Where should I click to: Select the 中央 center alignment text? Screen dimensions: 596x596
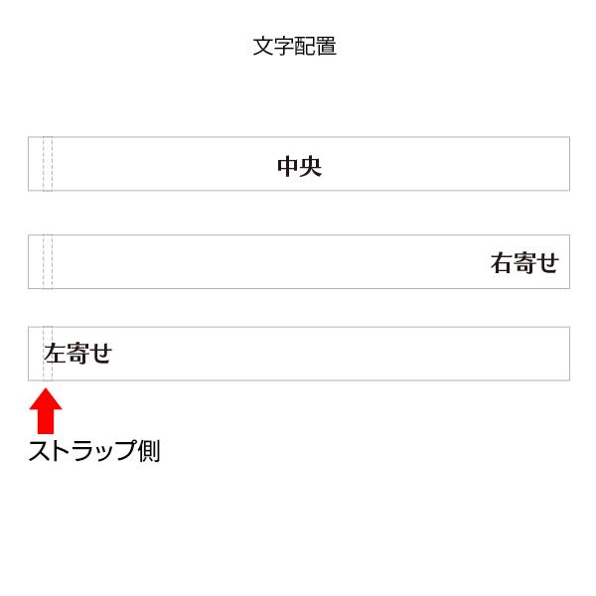(300, 166)
